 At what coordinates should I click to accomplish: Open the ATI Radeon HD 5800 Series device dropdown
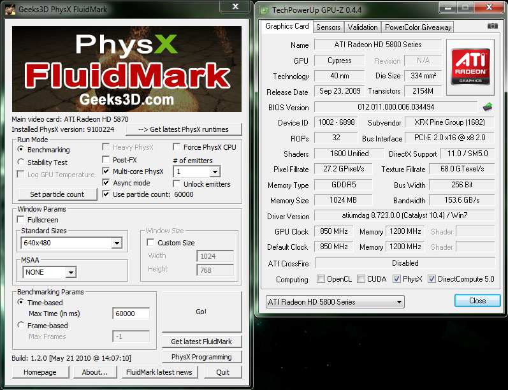[x=335, y=302]
